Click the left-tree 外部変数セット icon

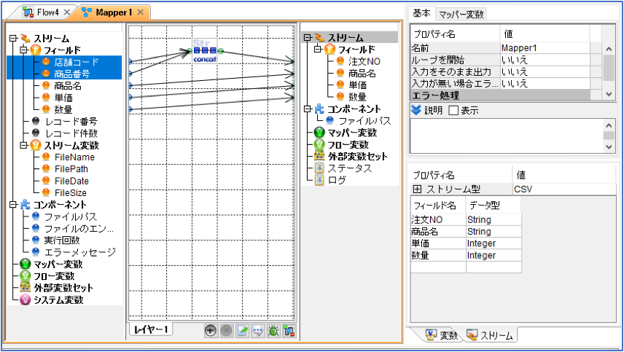tap(25, 288)
